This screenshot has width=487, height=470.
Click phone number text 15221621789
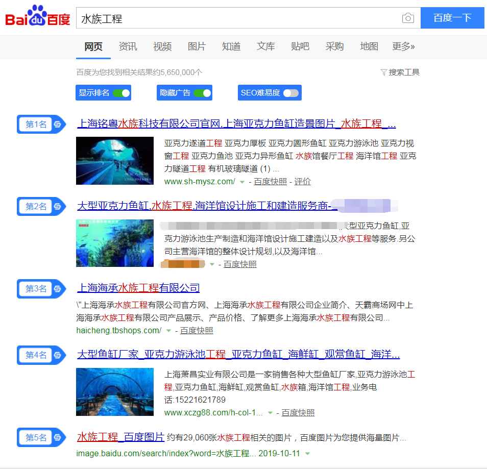(x=200, y=400)
